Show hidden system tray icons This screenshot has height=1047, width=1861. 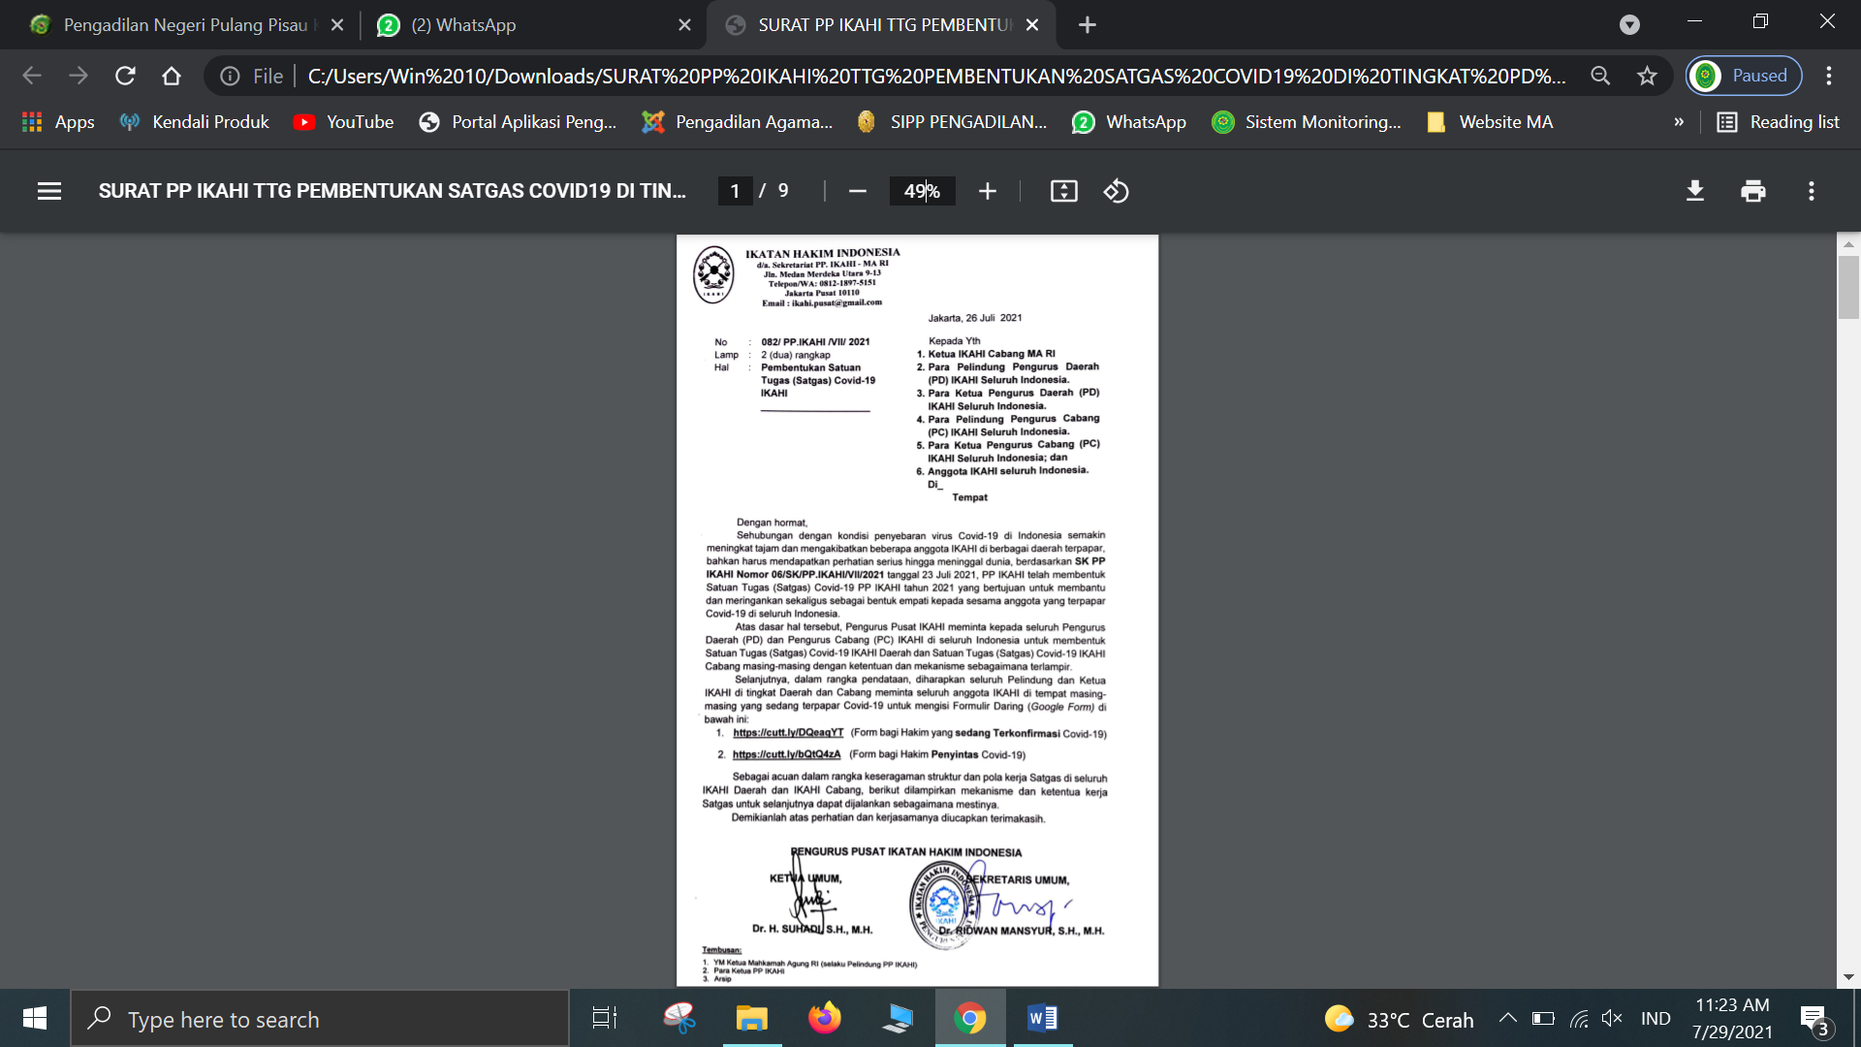[1507, 1019]
